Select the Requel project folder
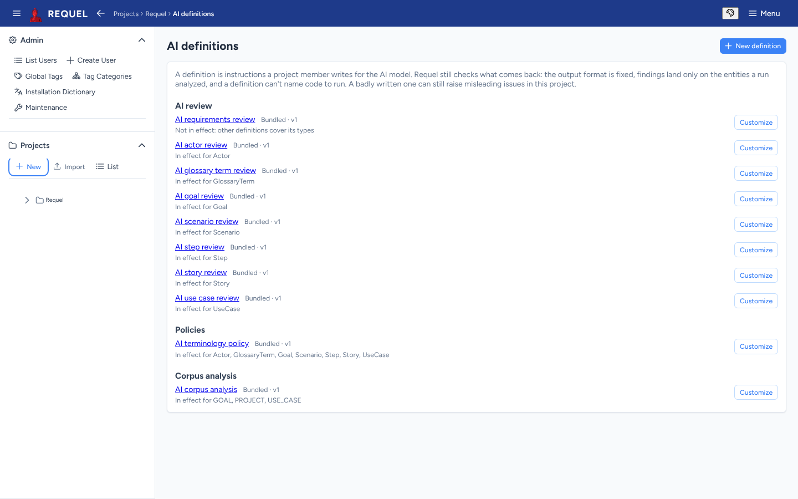The width and height of the screenshot is (798, 499). point(50,200)
